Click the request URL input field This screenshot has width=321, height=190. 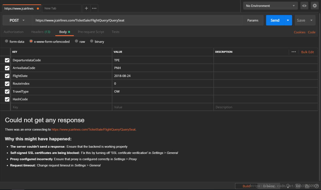(x=137, y=20)
